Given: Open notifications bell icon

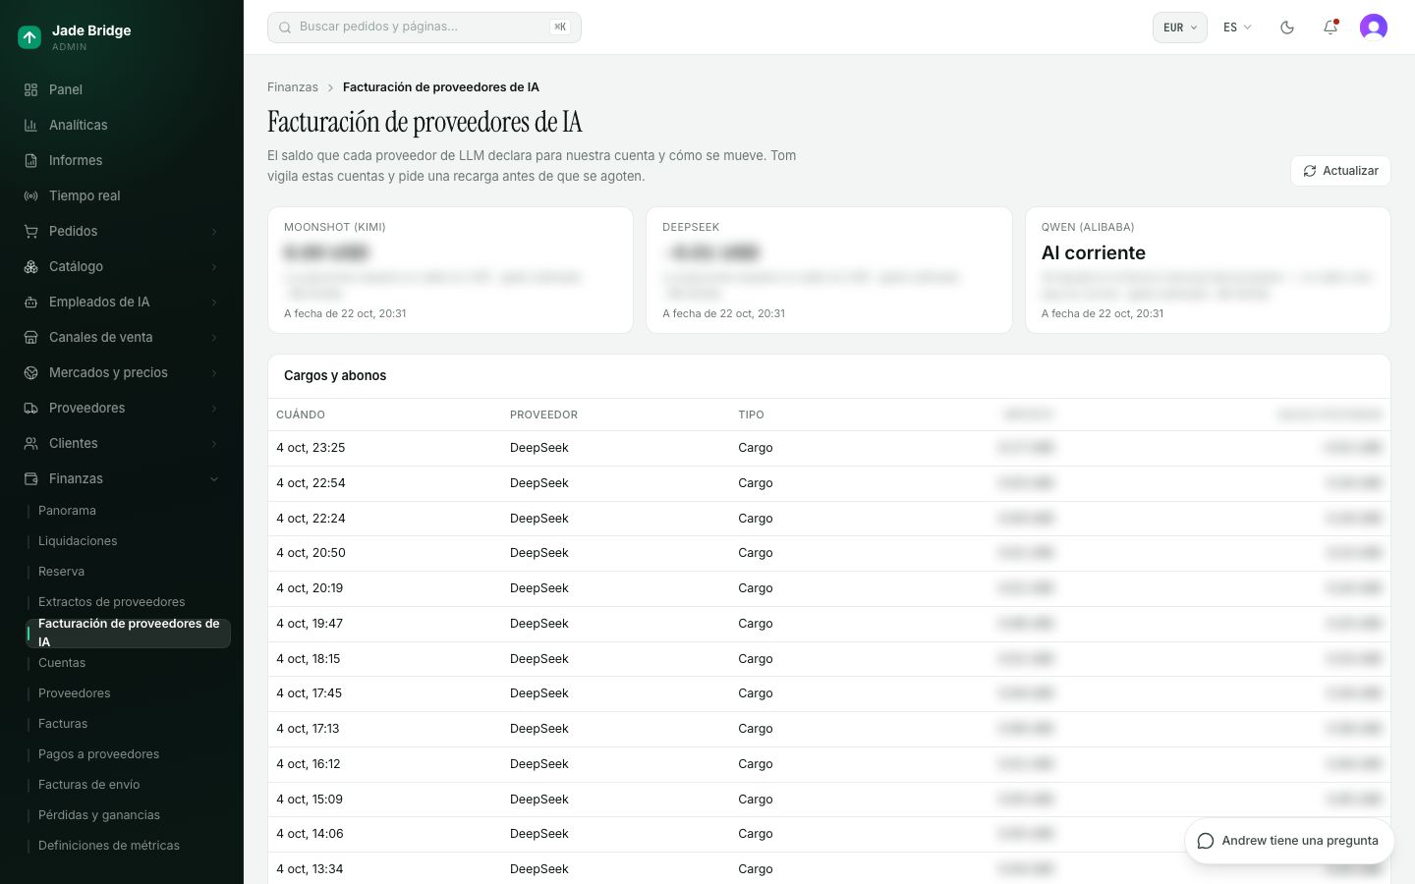Looking at the screenshot, I should pos(1330,28).
